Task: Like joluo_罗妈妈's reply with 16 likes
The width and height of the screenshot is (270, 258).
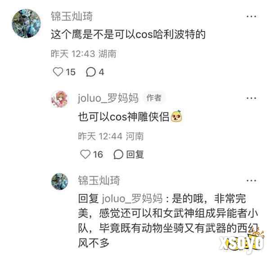Action: pyautogui.click(x=85, y=154)
